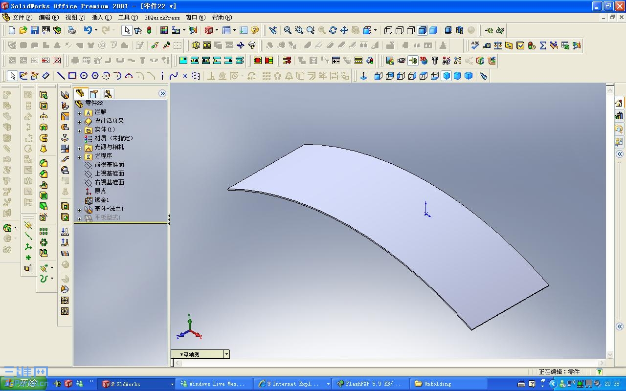Image resolution: width=626 pixels, height=391 pixels.
Task: Click the status bar help question mark
Action: (x=600, y=372)
